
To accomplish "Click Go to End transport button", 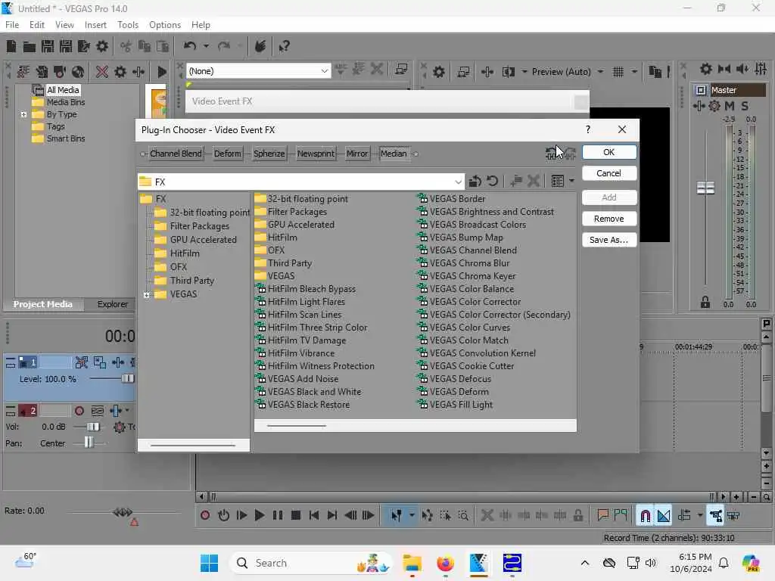I will click(332, 516).
